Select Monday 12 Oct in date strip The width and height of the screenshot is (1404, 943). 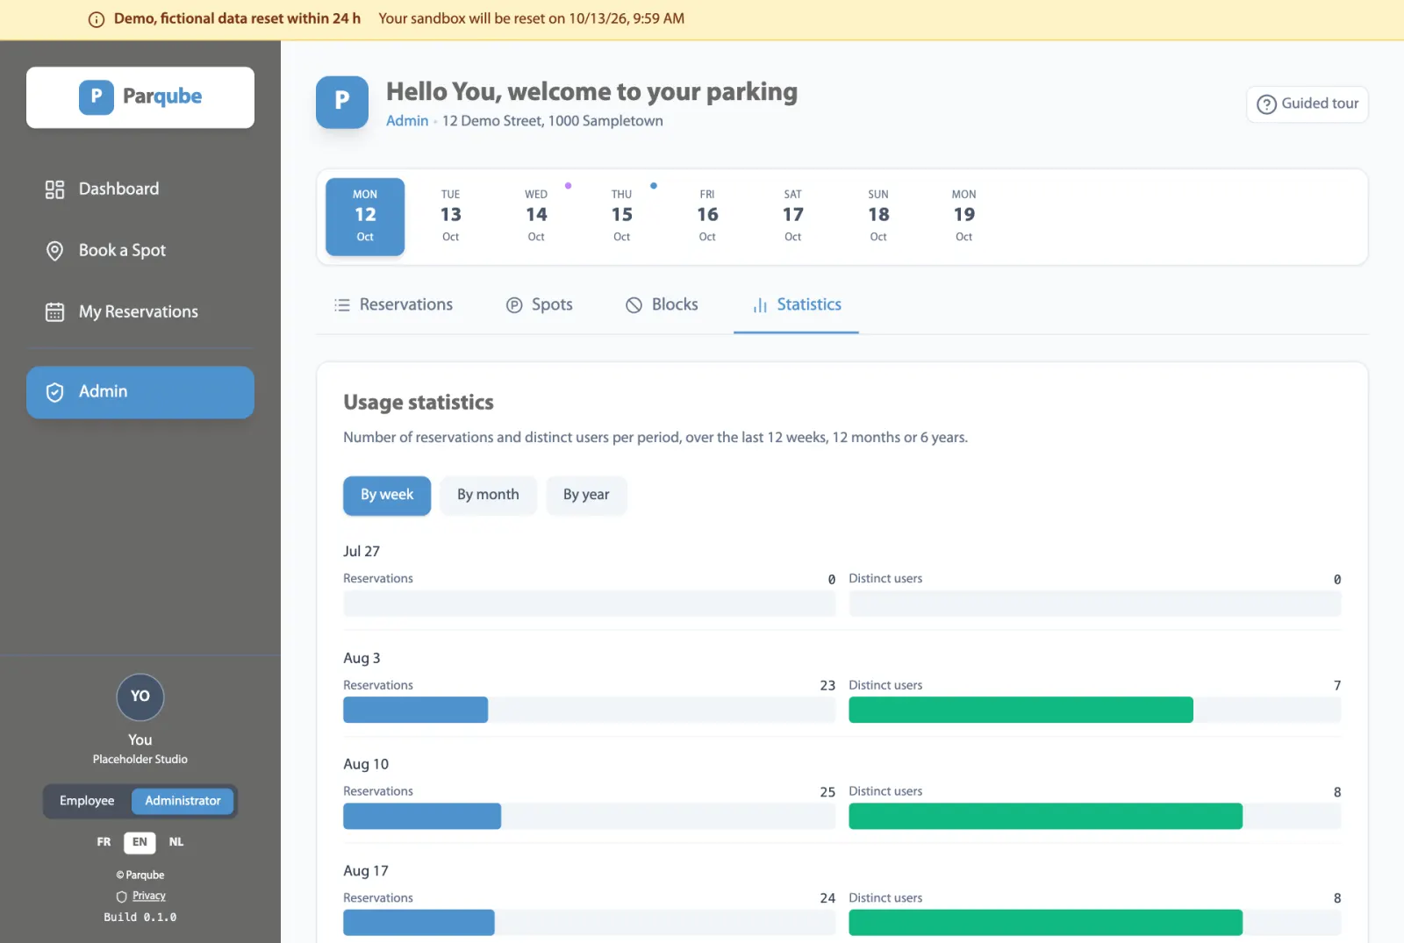[x=365, y=217]
